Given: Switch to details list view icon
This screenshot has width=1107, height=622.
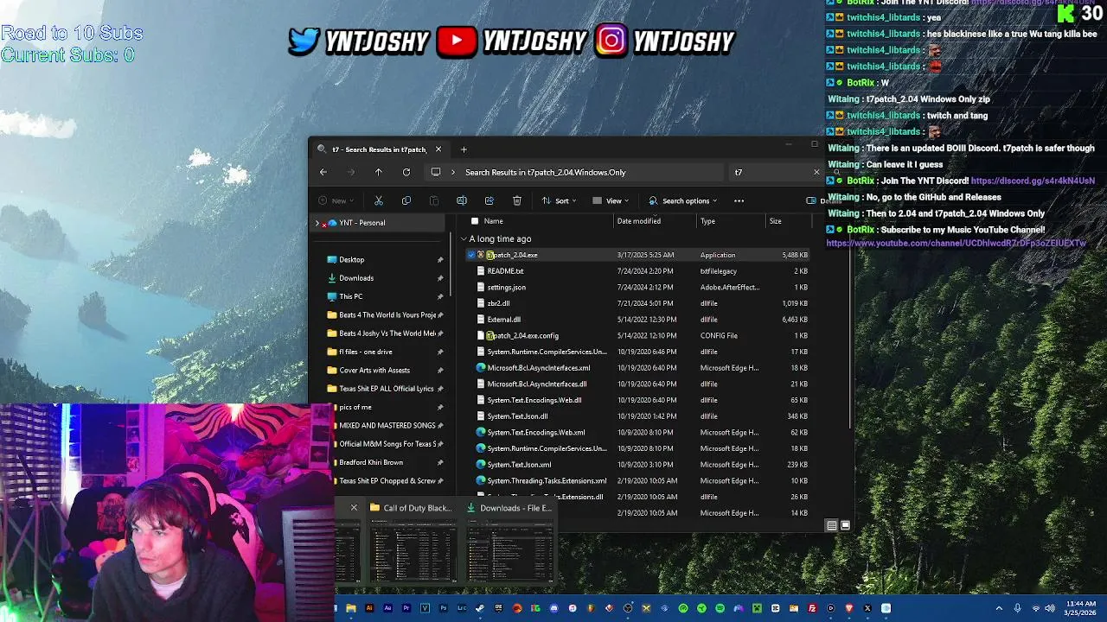Looking at the screenshot, I should [x=831, y=525].
